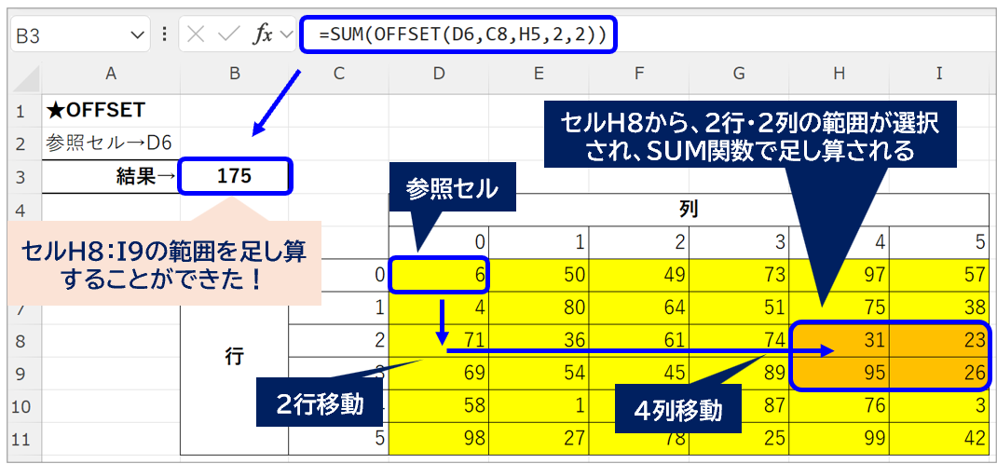This screenshot has height=464, width=997.
Task: Click orange cell I9 containing 26
Action: pyautogui.click(x=939, y=374)
